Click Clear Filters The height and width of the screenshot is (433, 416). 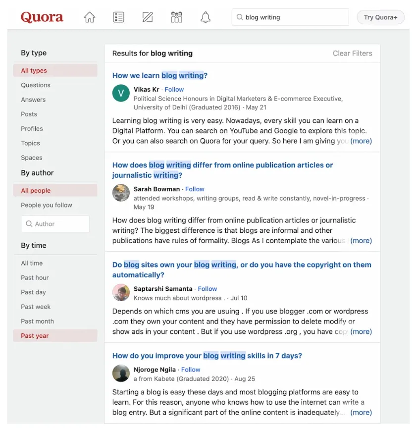[352, 54]
